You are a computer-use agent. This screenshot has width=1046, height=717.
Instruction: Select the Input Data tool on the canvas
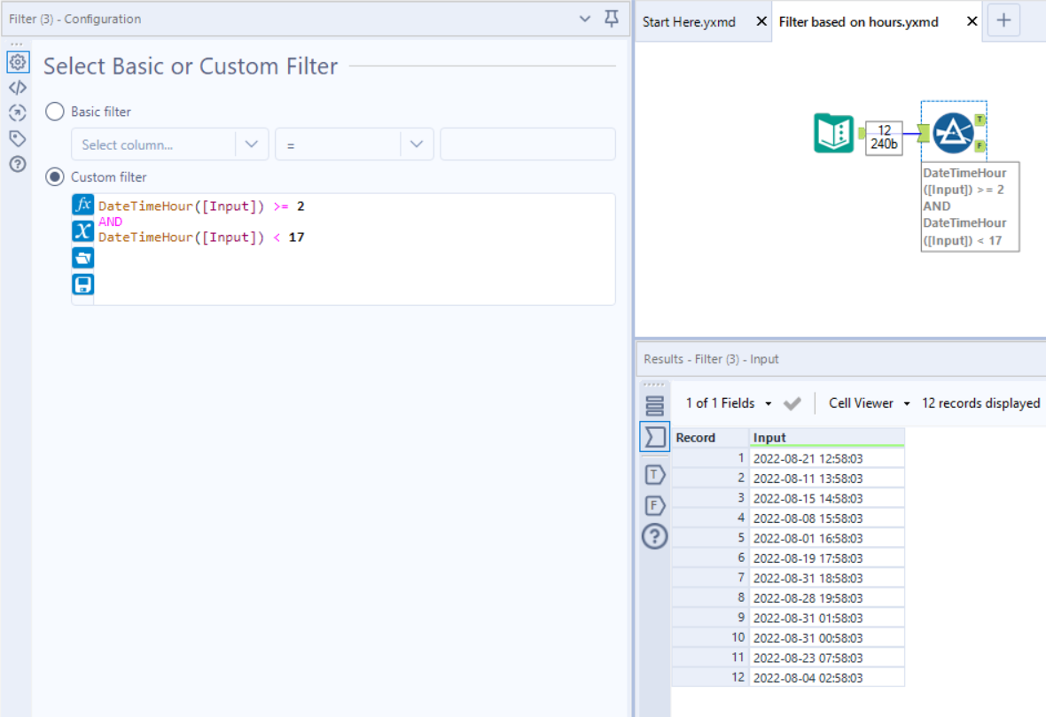833,133
